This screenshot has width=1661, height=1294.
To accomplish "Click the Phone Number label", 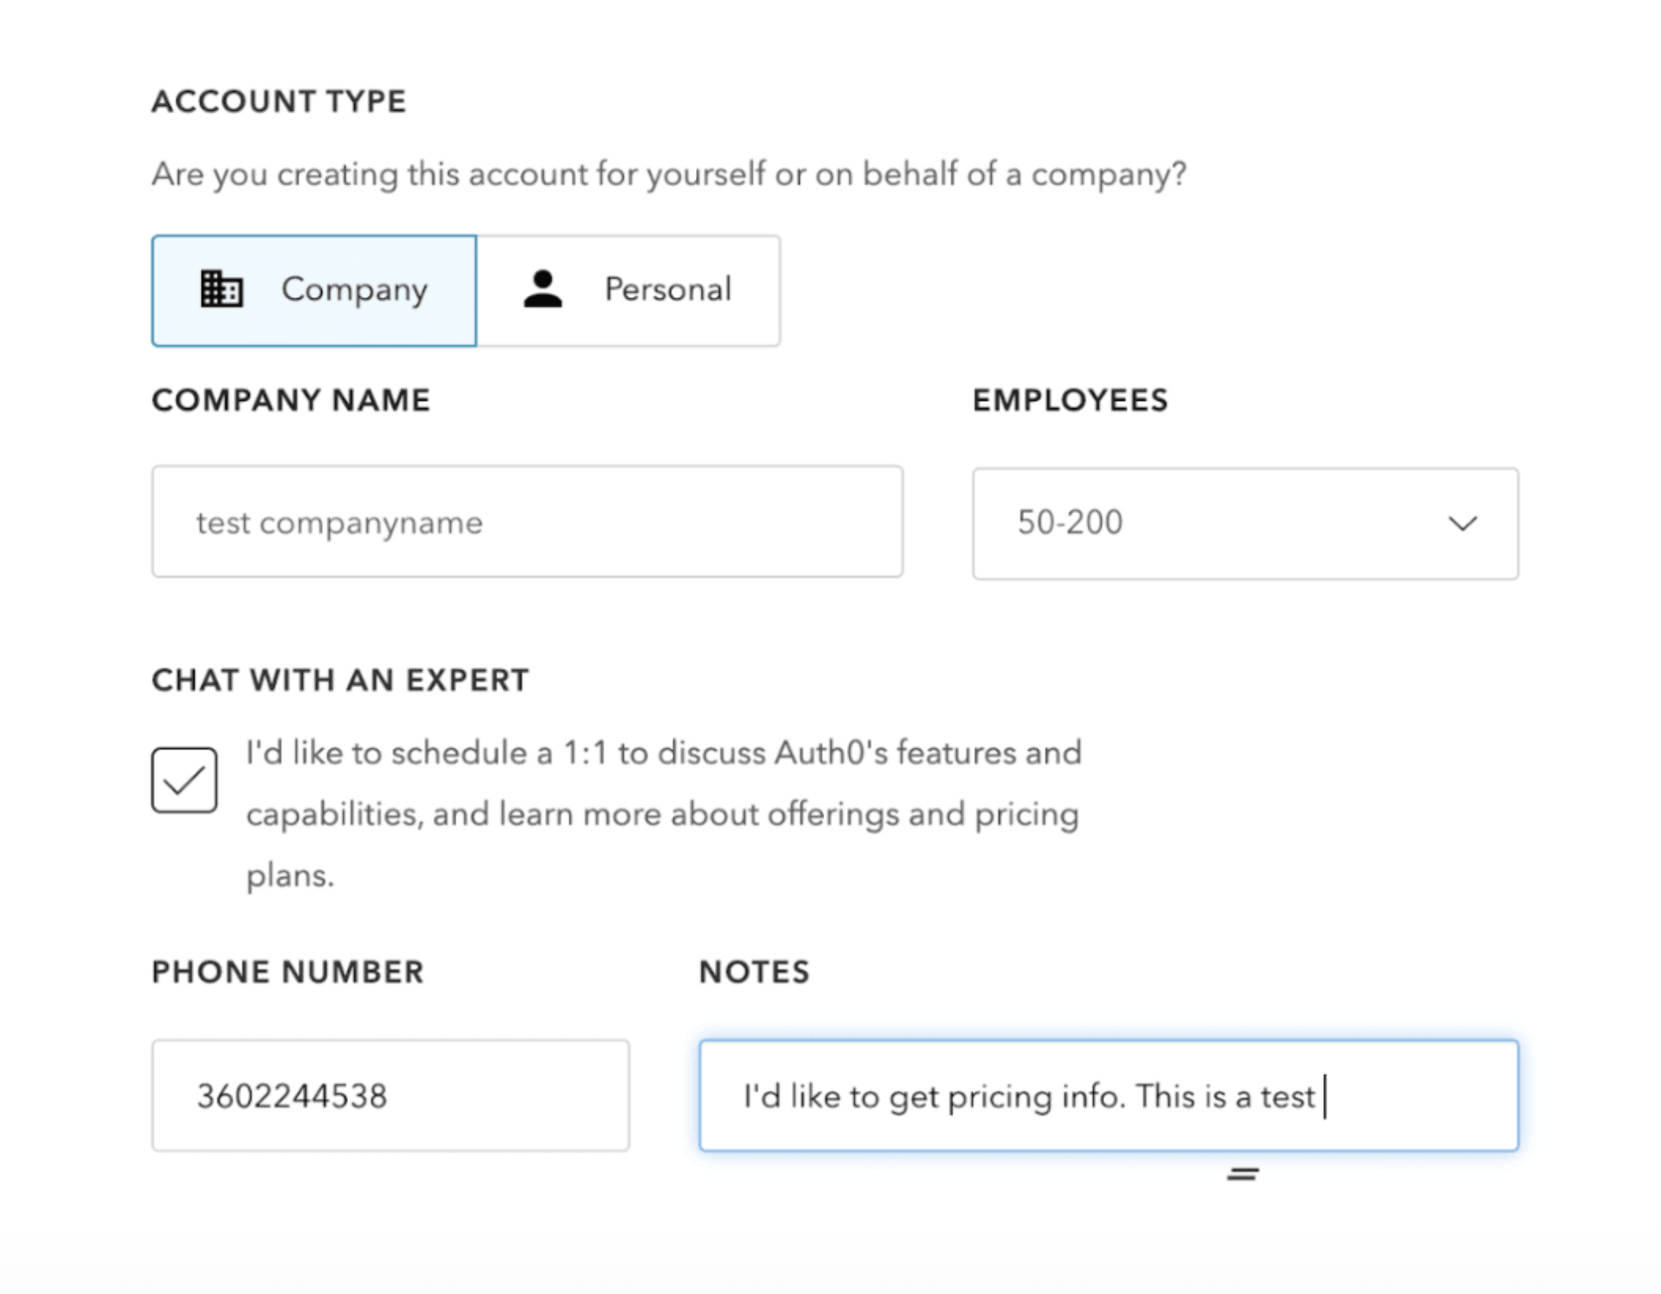I will tap(288, 972).
